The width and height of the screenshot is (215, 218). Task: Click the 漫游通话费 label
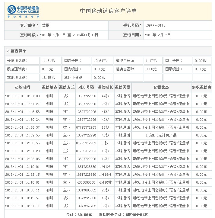click(x=17, y=69)
